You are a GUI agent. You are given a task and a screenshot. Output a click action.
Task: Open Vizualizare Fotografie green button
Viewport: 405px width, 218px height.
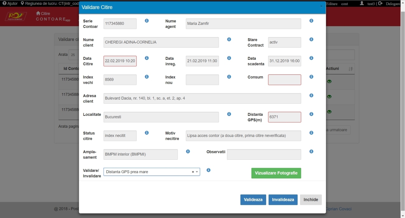[x=276, y=173]
